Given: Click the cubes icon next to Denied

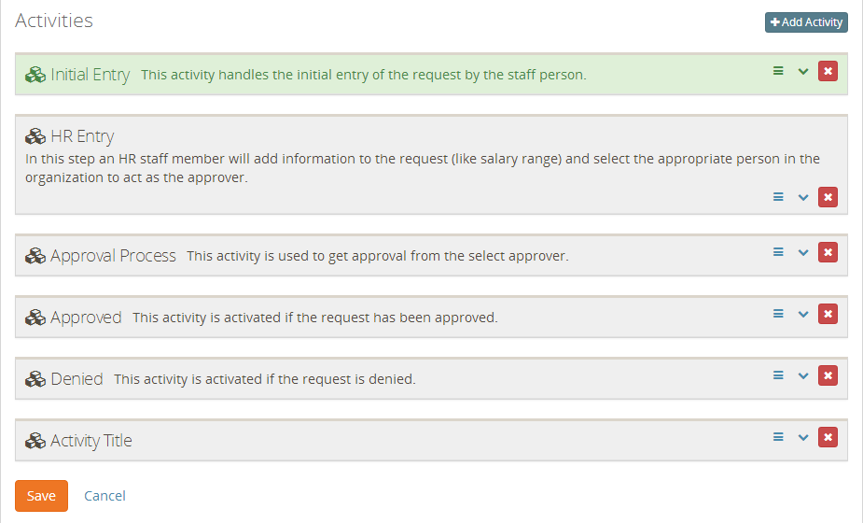Looking at the screenshot, I should [x=35, y=379].
